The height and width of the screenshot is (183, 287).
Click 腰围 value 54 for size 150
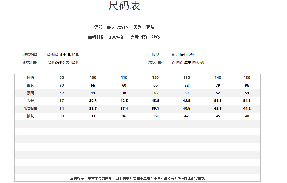pos(247,93)
